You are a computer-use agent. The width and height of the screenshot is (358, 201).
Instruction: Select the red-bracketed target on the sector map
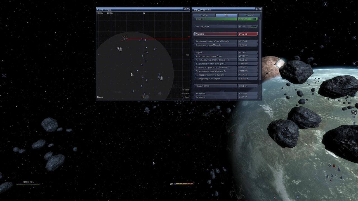124,38
